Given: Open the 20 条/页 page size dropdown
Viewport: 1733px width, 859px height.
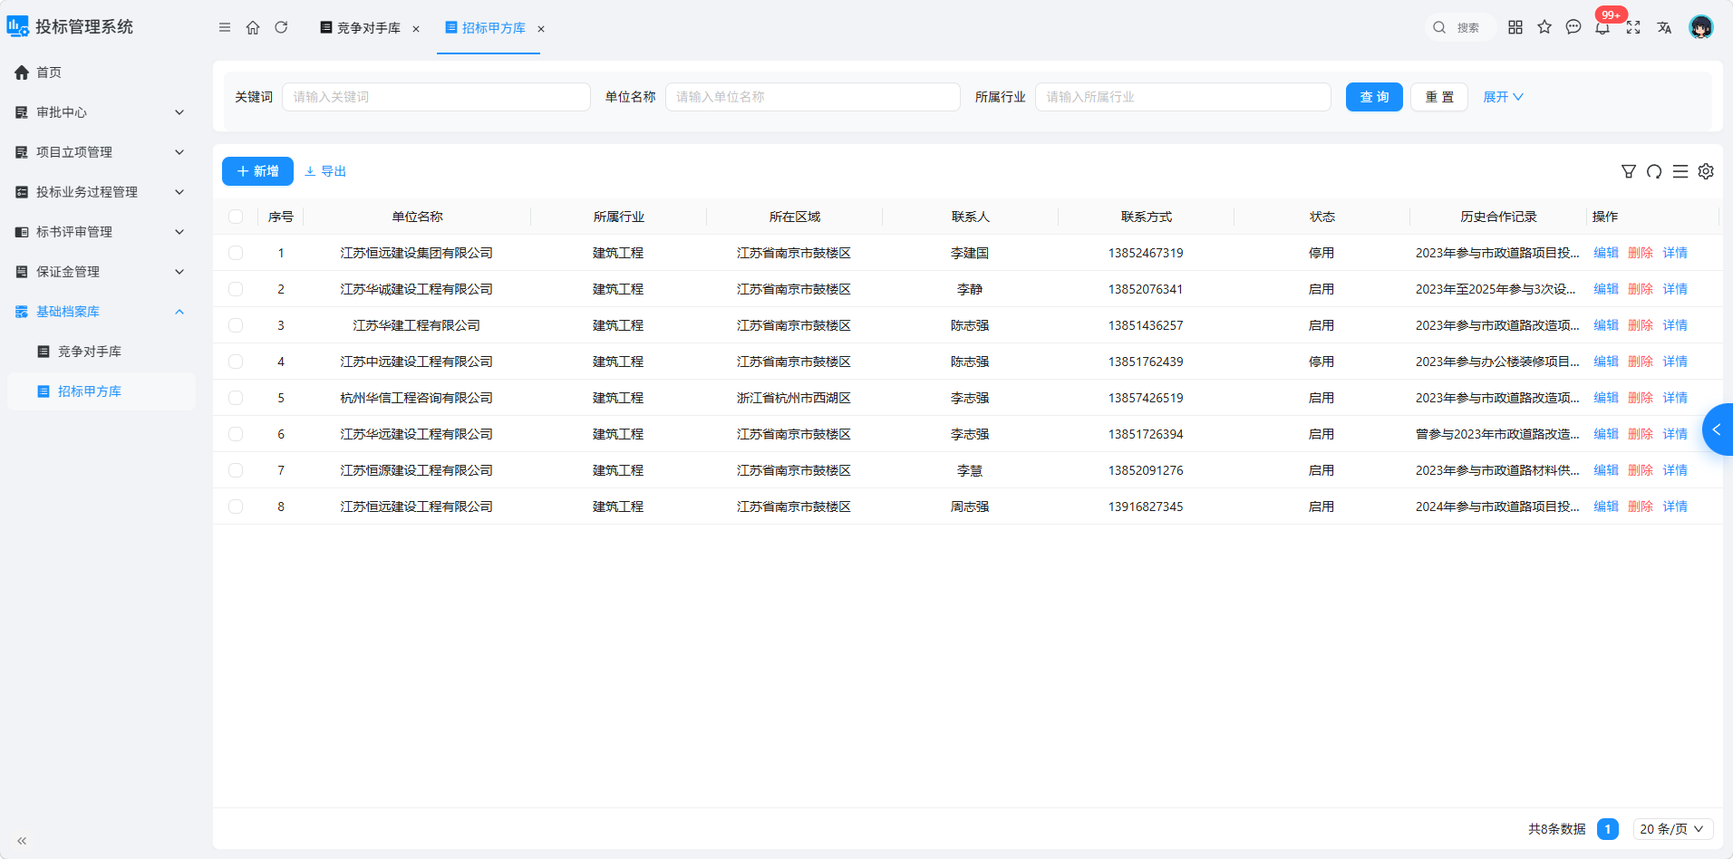Looking at the screenshot, I should coord(1673,829).
